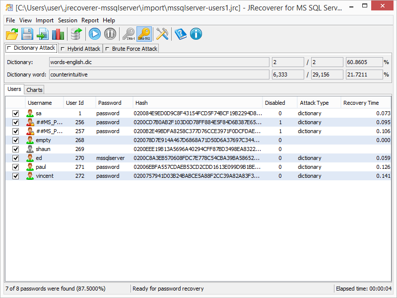The image size is (397, 298).
Task: Pause recovery with the pause button
Action: point(110,34)
